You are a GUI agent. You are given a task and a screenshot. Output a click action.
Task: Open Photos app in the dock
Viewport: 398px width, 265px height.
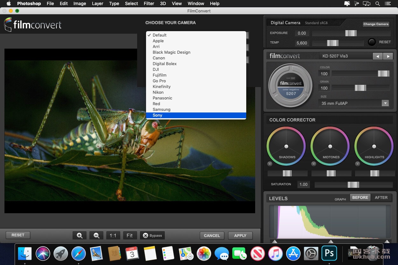pos(204,254)
